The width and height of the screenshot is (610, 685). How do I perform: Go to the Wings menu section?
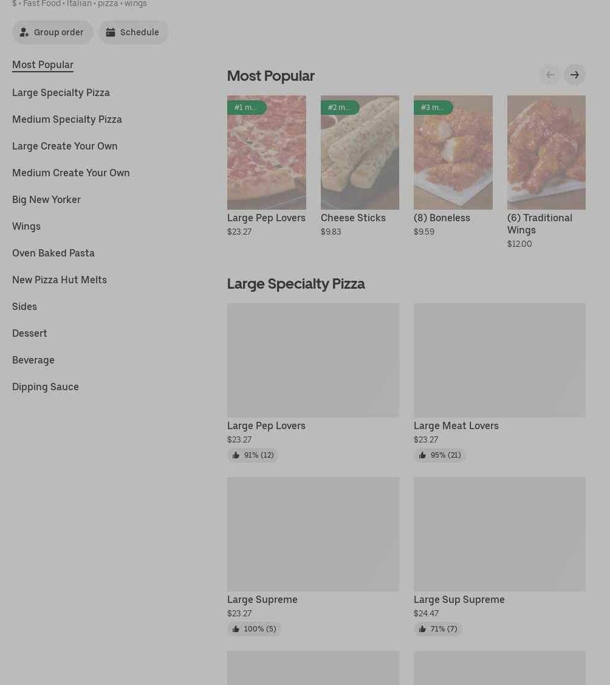(26, 226)
